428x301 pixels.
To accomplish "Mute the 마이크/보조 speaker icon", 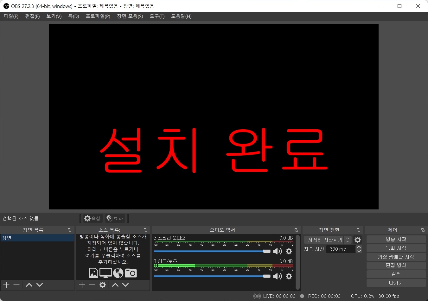I will coord(278,276).
